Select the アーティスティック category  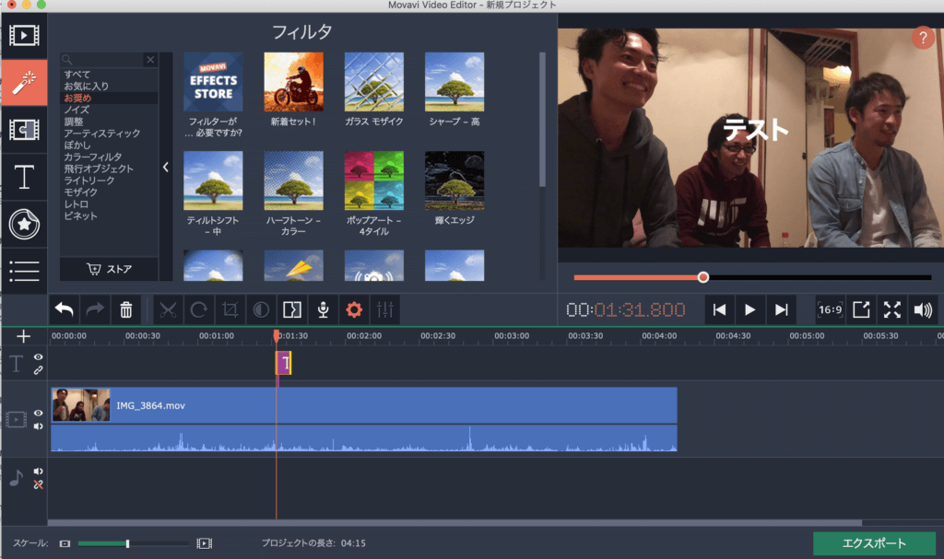point(101,133)
